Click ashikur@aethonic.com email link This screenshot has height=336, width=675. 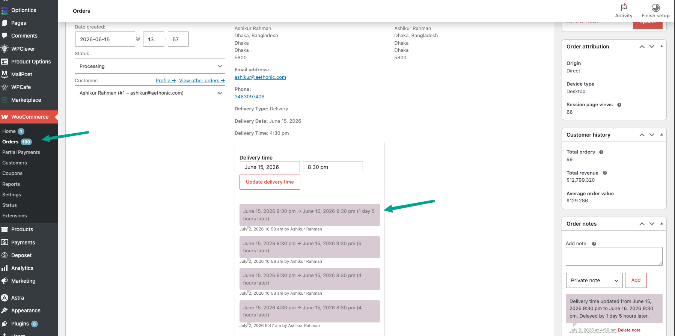[260, 77]
